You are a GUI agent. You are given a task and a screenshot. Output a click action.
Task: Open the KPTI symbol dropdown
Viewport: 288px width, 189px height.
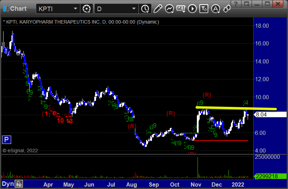[x=75, y=9]
